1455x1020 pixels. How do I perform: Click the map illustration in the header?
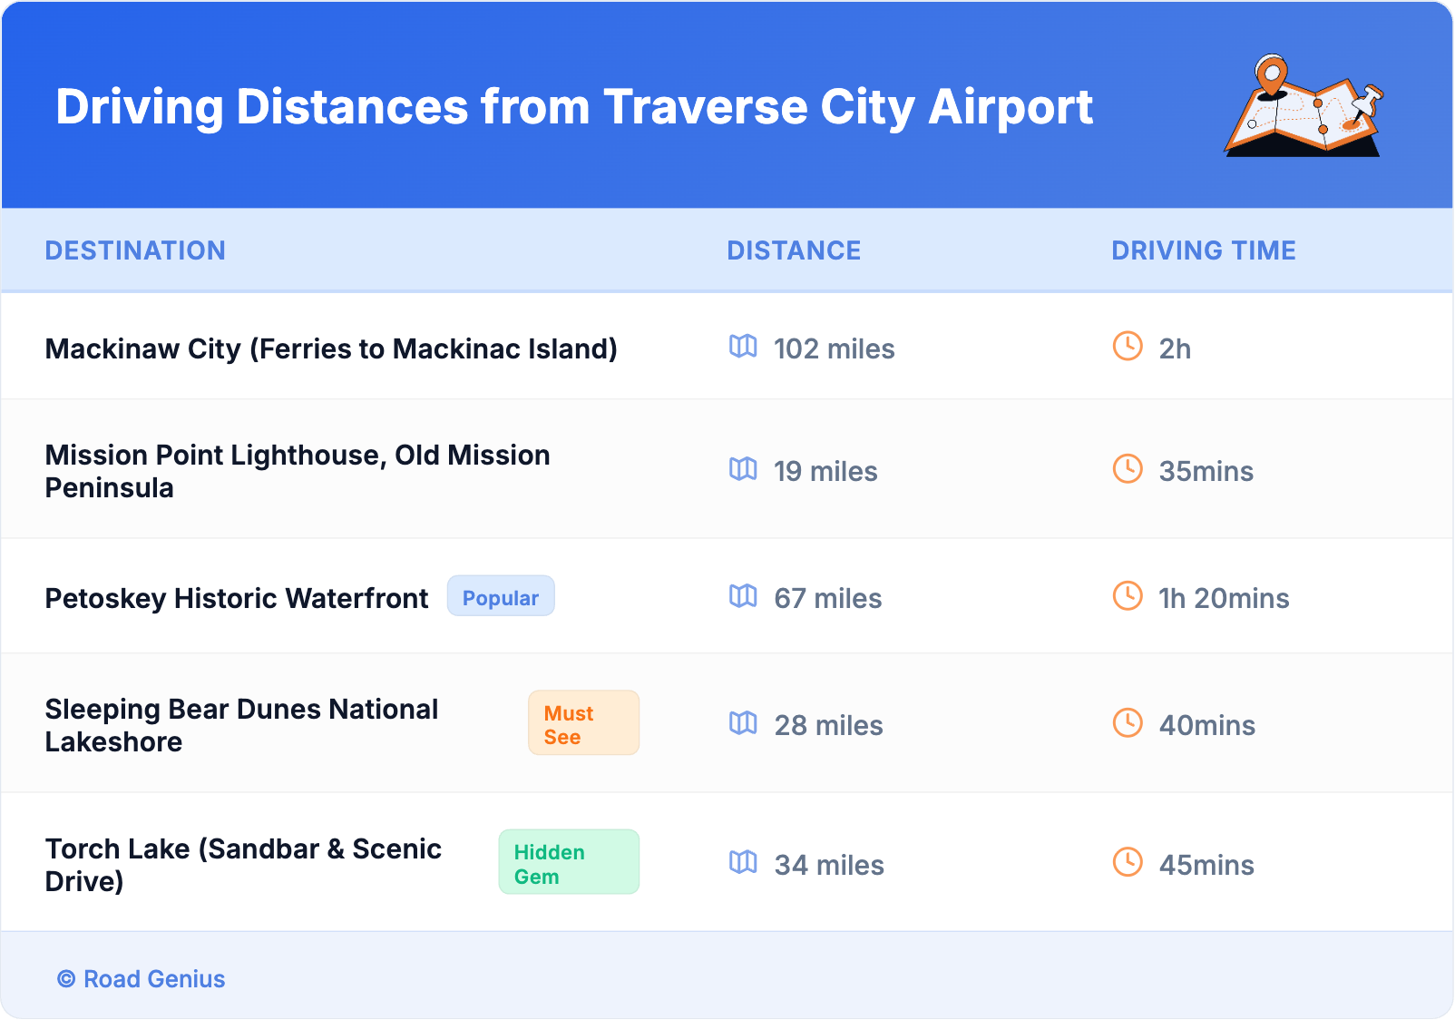[x=1304, y=107]
